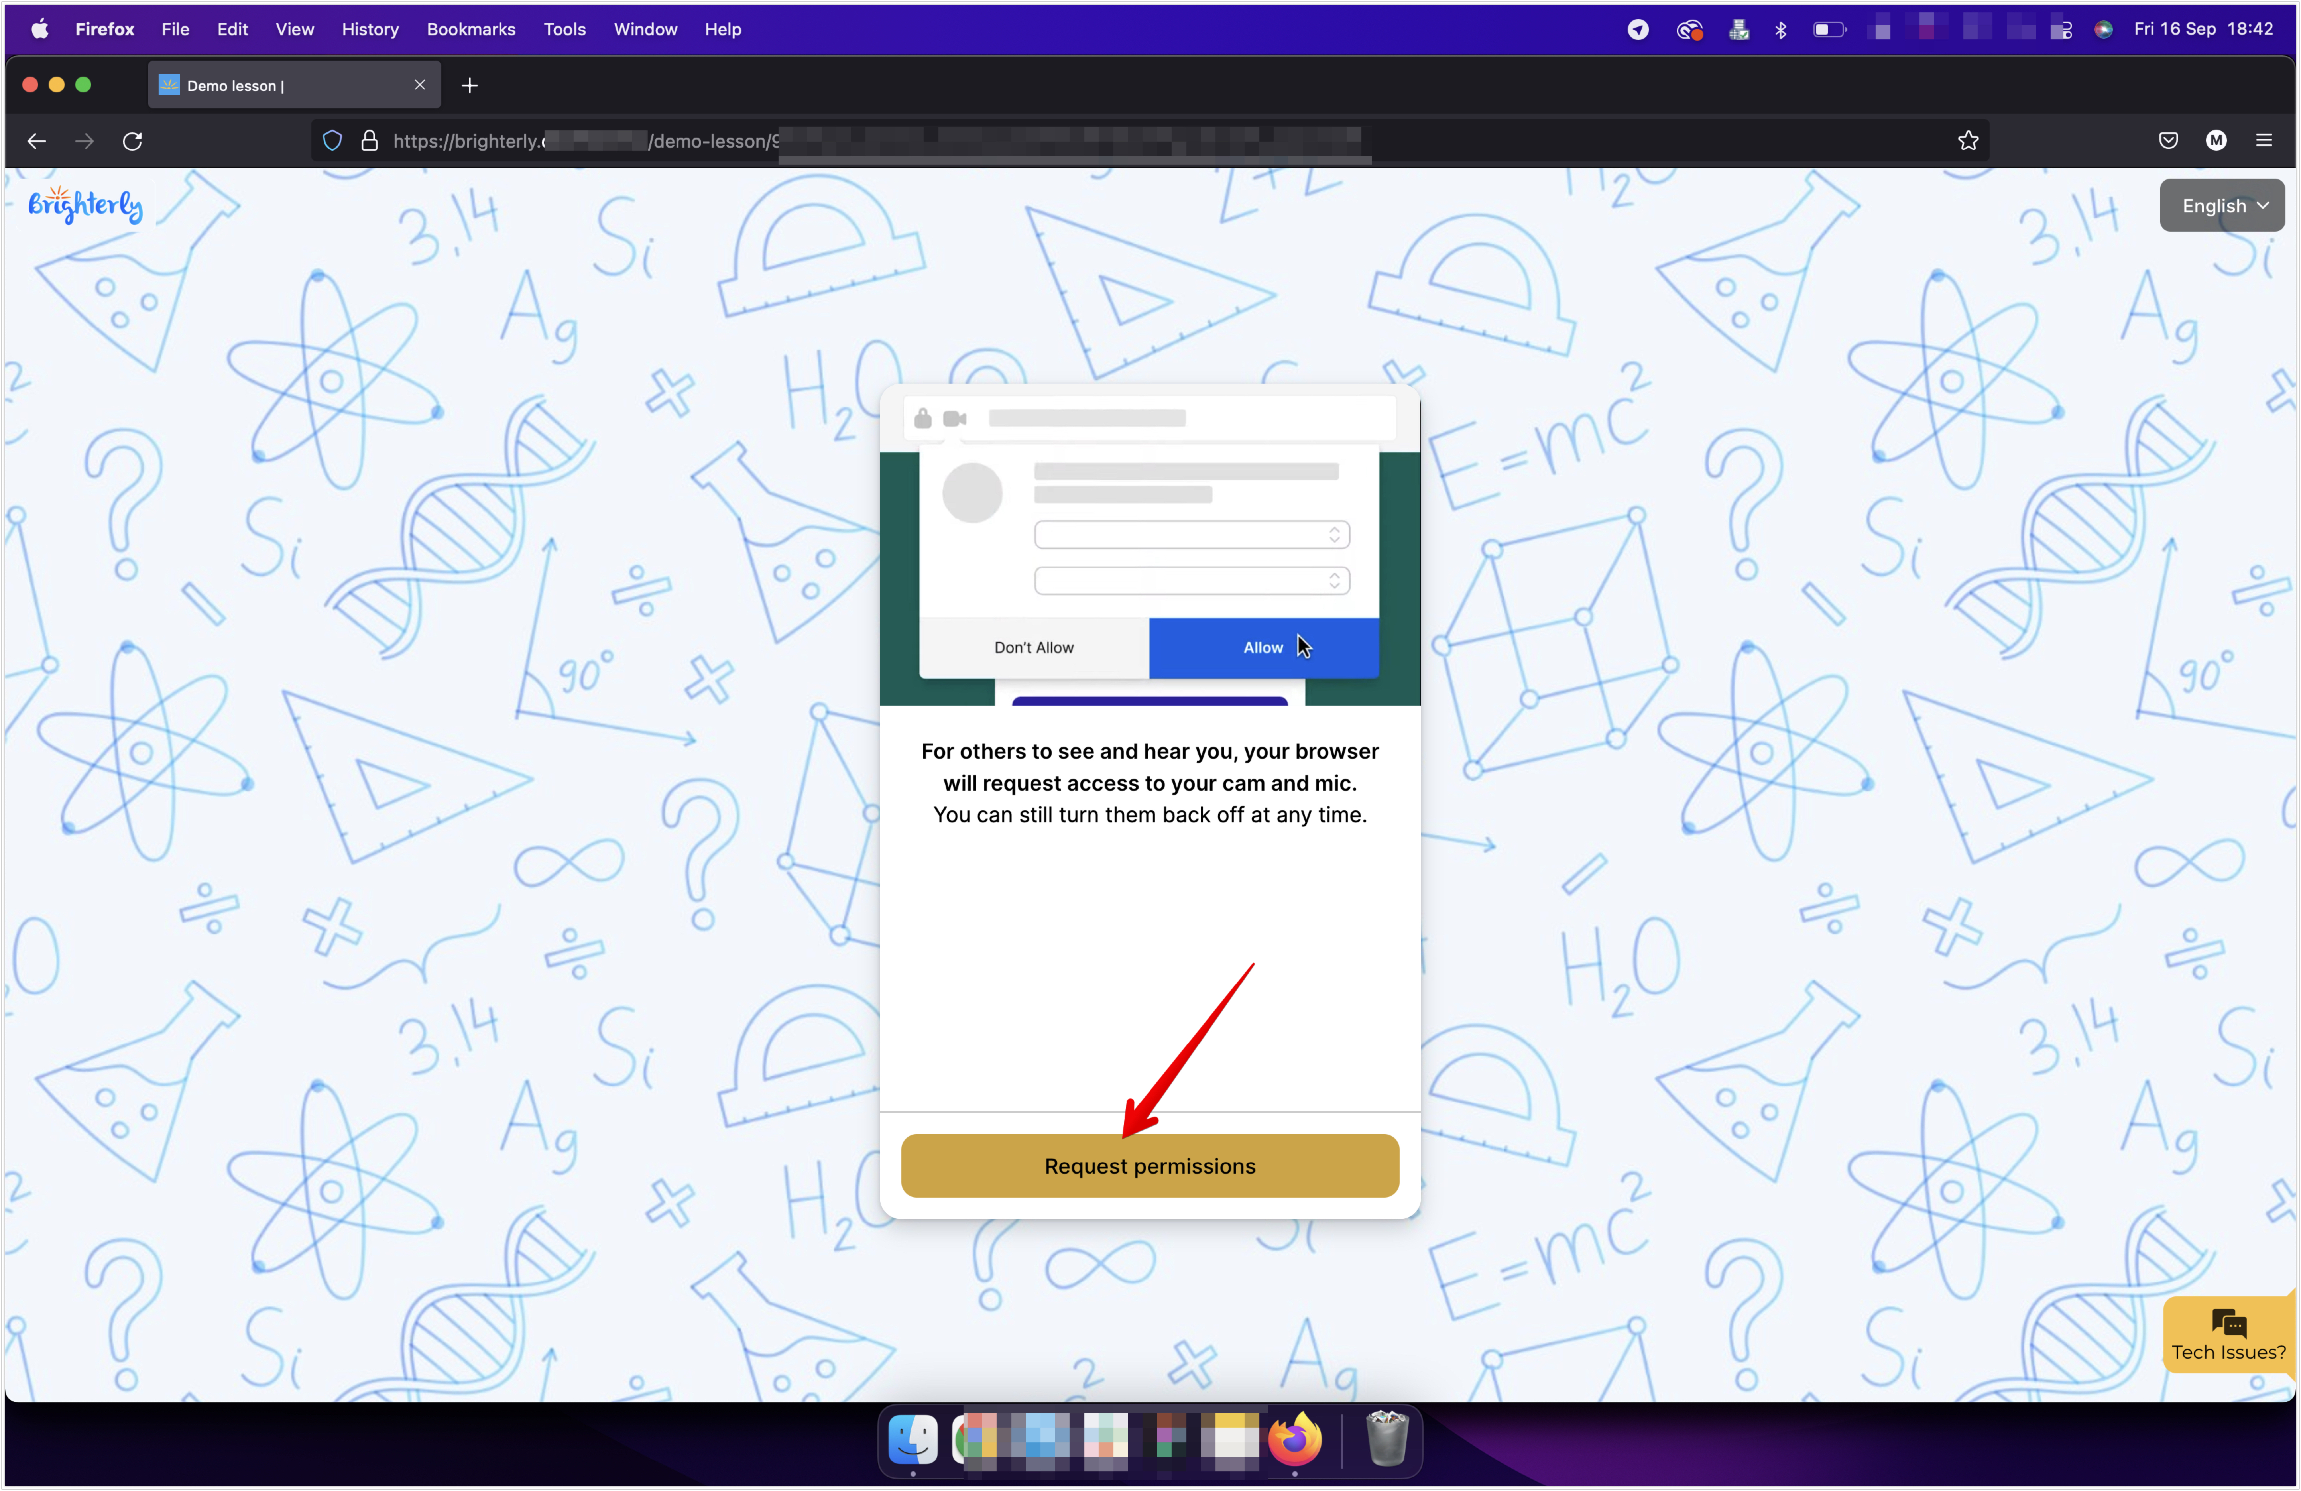Click the site security padlock icon

point(369,141)
